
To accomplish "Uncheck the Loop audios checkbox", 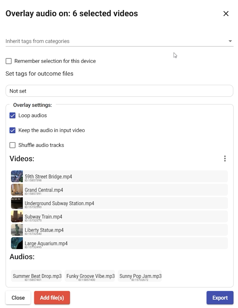I will pos(12,116).
